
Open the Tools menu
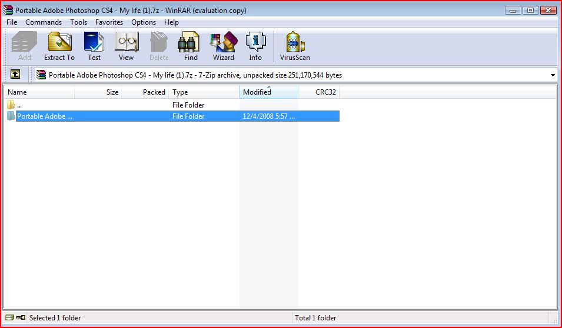(x=78, y=22)
